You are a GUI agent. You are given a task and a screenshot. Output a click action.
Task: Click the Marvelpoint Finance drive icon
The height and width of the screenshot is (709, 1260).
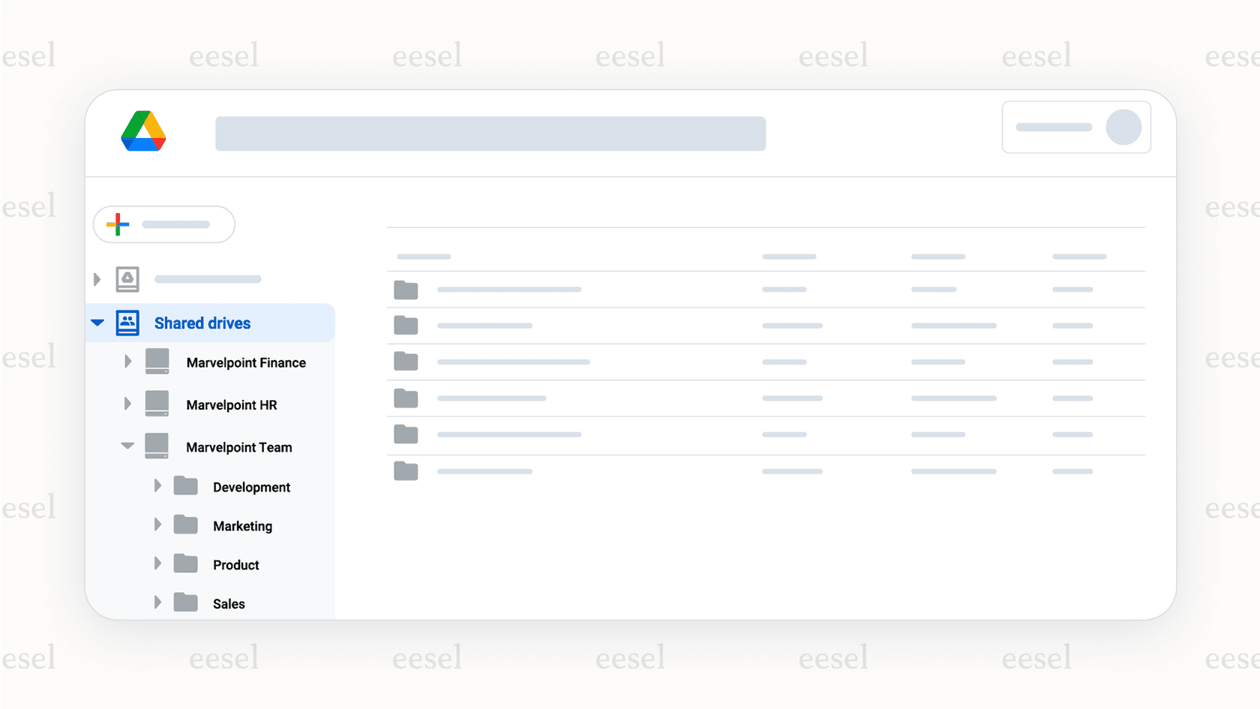[157, 362]
